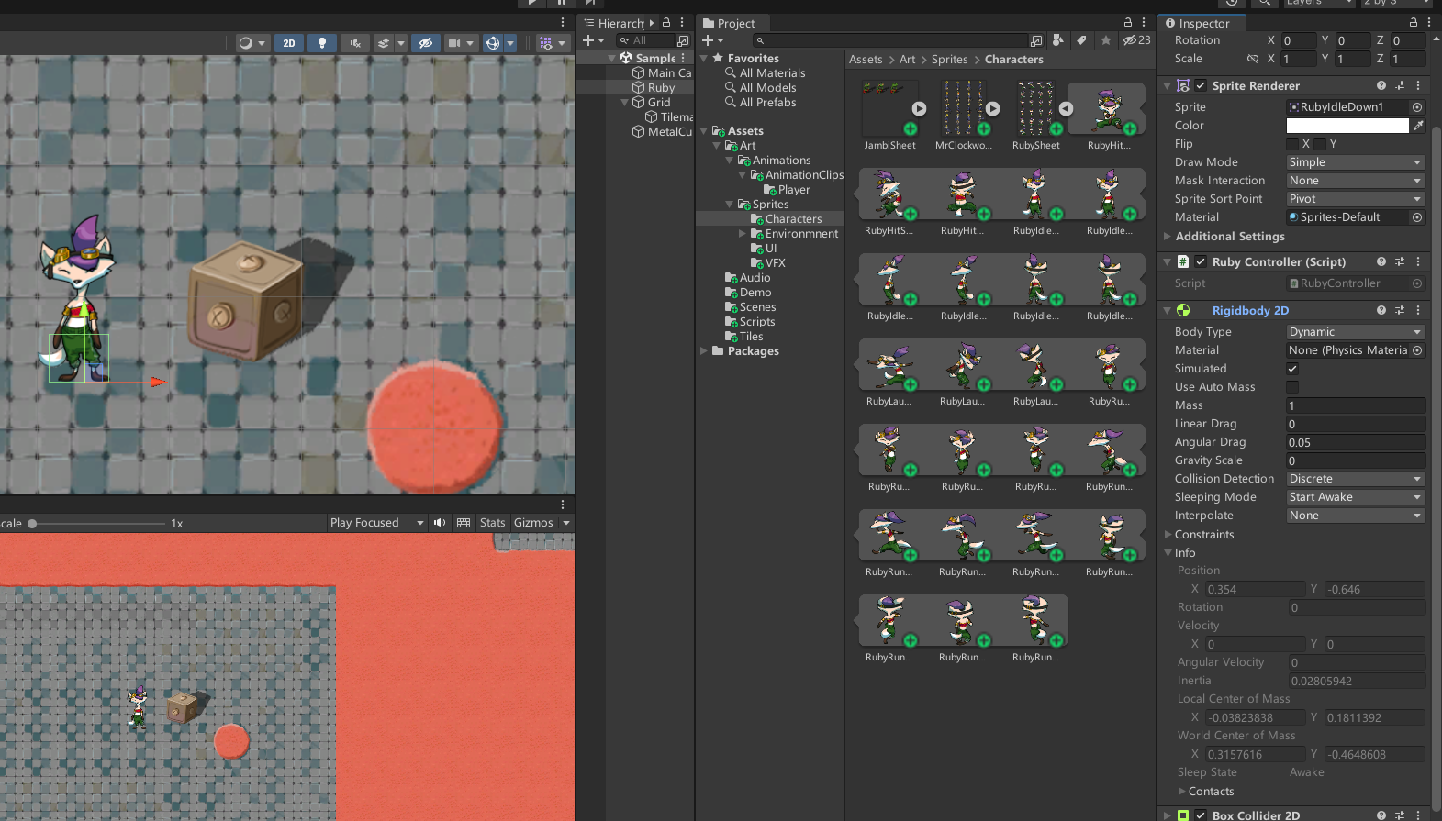Image resolution: width=1442 pixels, height=821 pixels.
Task: Lock the Inspector panel with padlock icon
Action: (x=1414, y=23)
